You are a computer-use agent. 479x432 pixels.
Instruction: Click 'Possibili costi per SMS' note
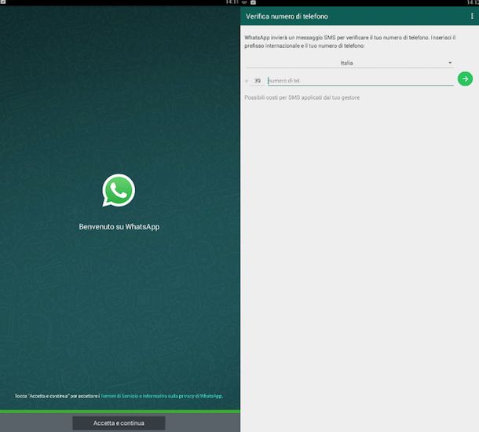point(302,97)
